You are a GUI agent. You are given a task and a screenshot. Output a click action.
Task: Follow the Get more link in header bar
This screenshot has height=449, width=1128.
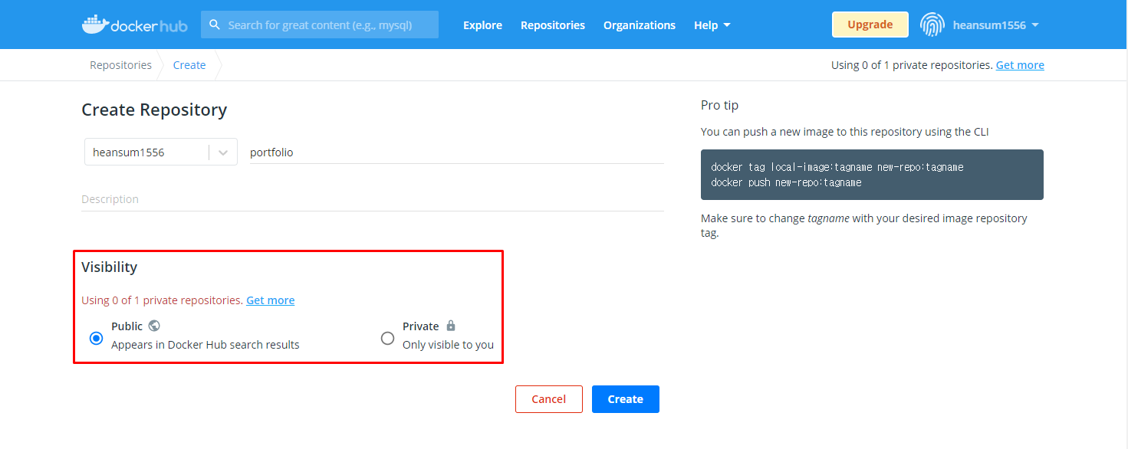[1020, 65]
